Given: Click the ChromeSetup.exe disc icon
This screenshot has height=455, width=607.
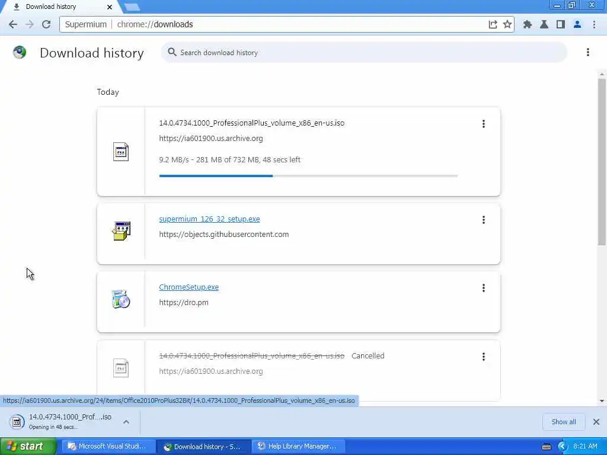Looking at the screenshot, I should pyautogui.click(x=121, y=299).
